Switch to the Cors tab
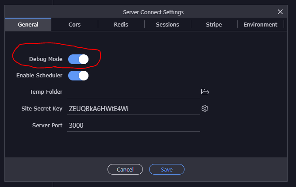296x187 pixels. pyautogui.click(x=75, y=25)
